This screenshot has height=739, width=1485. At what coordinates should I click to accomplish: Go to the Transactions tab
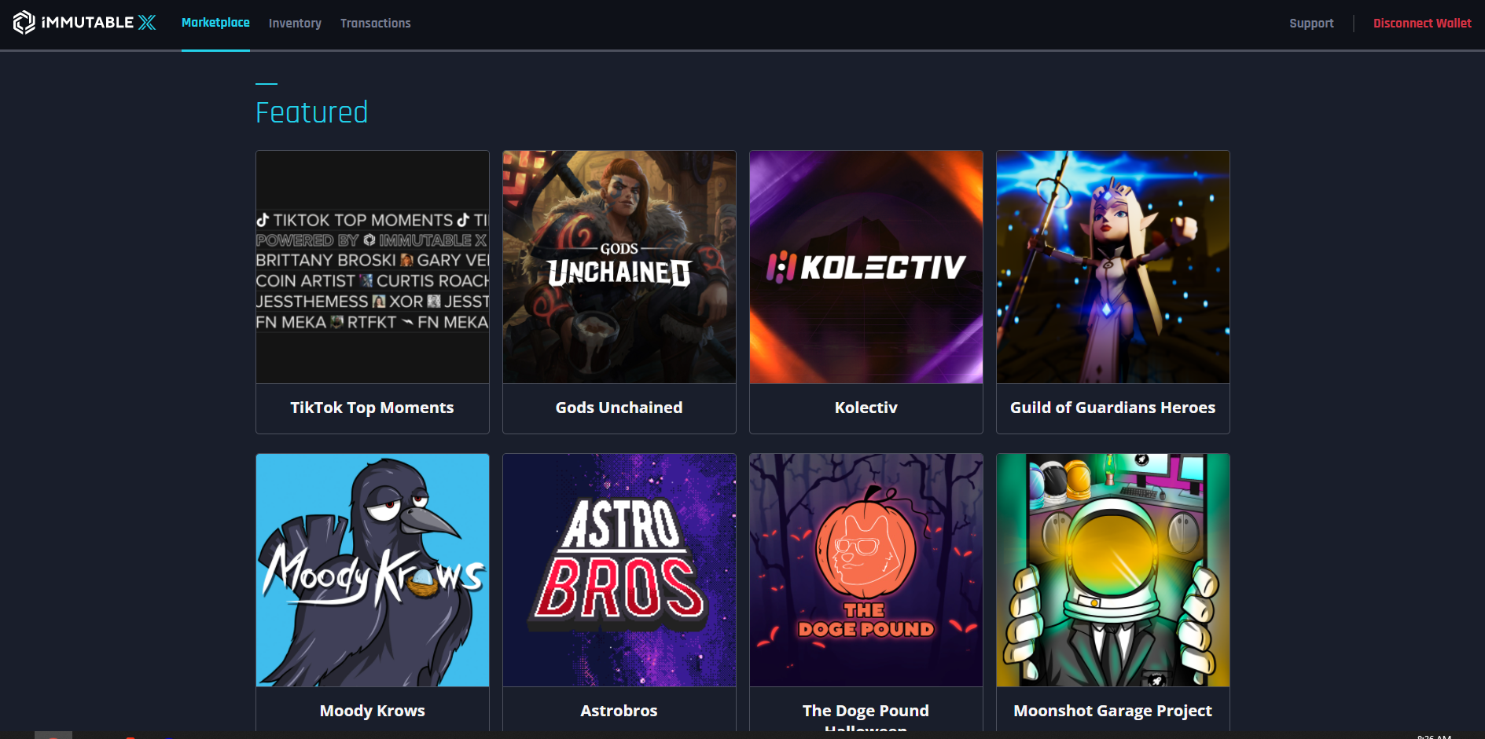(x=375, y=24)
